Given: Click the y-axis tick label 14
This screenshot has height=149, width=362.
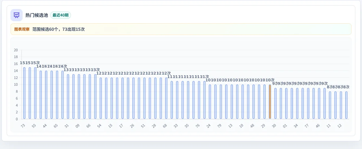Looking at the screenshot, I should click(16, 71).
